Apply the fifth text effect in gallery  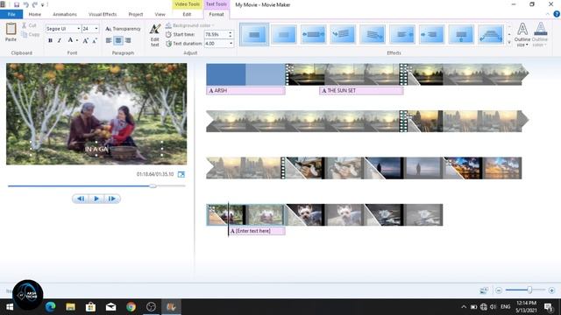(x=373, y=35)
